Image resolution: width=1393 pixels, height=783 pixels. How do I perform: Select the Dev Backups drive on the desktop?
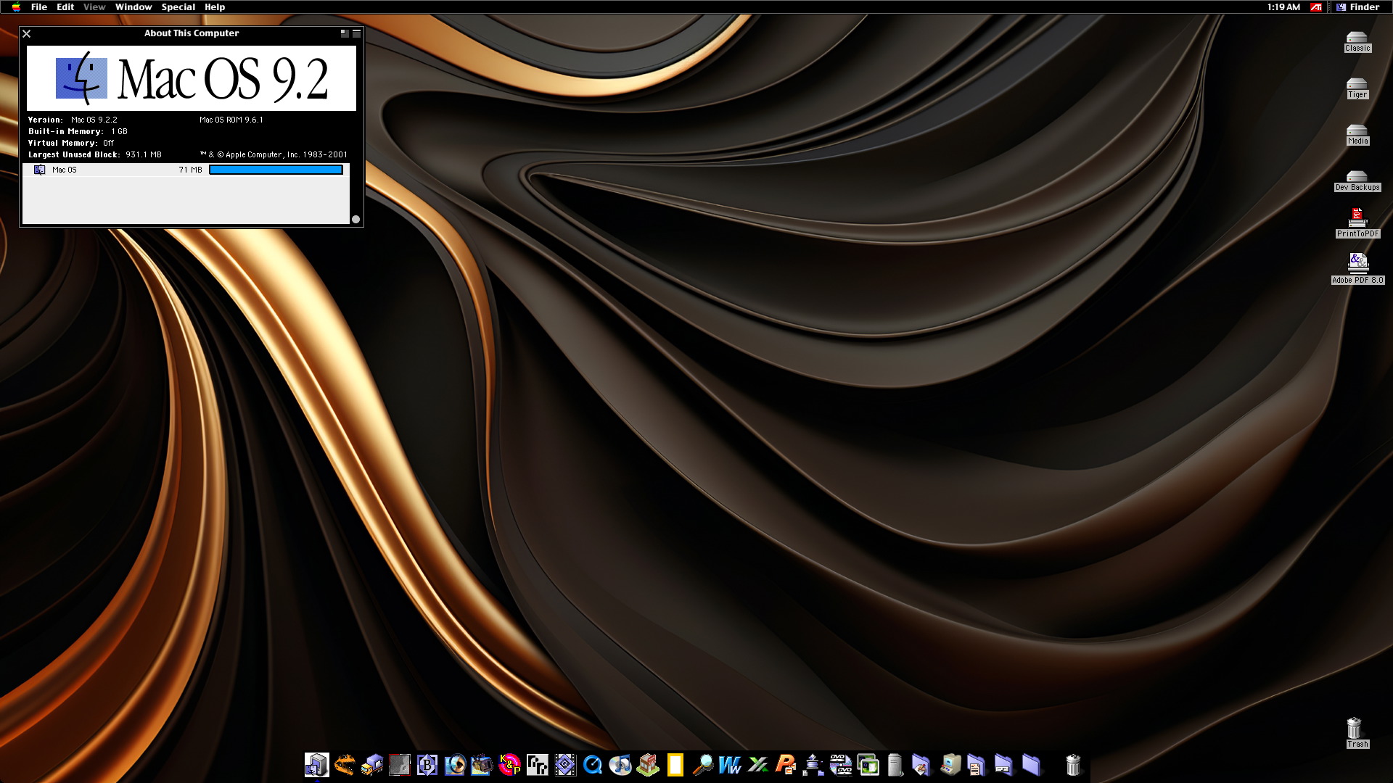click(x=1357, y=181)
